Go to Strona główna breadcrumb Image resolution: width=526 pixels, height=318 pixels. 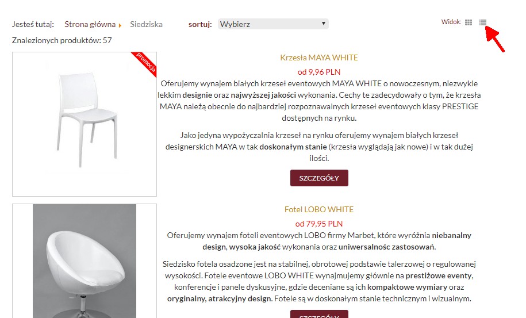pos(90,25)
